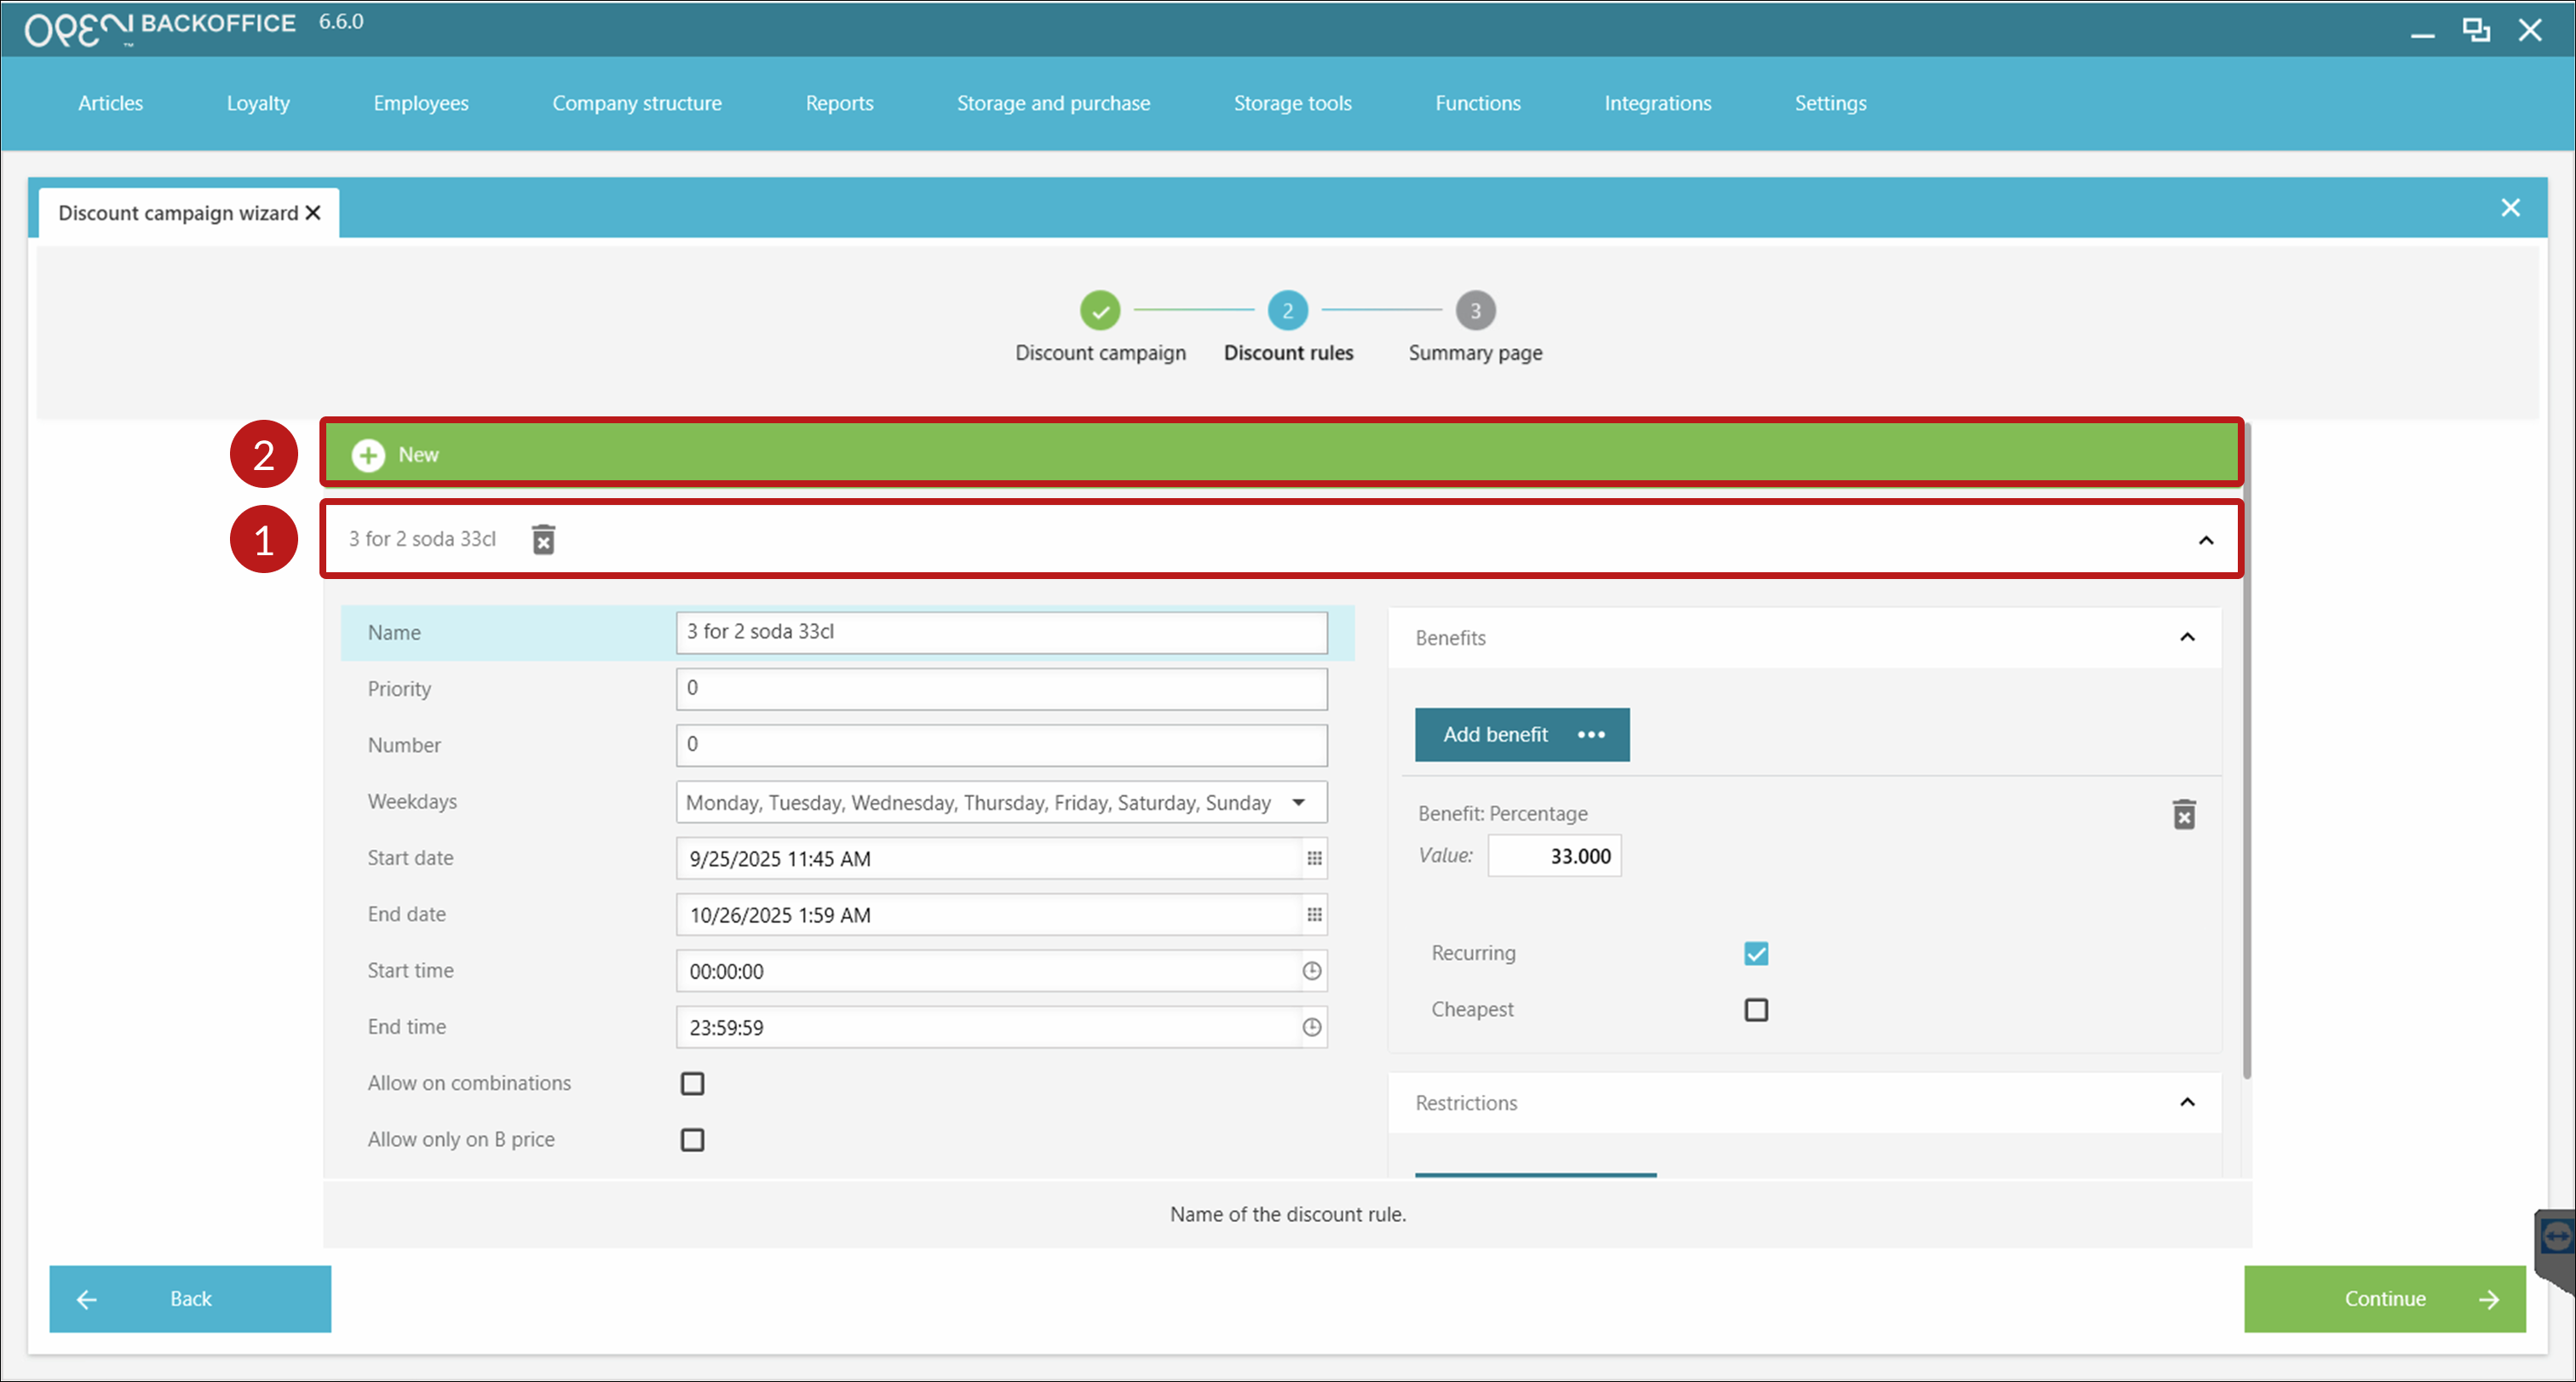
Task: Click the green plus New icon
Action: pos(368,455)
